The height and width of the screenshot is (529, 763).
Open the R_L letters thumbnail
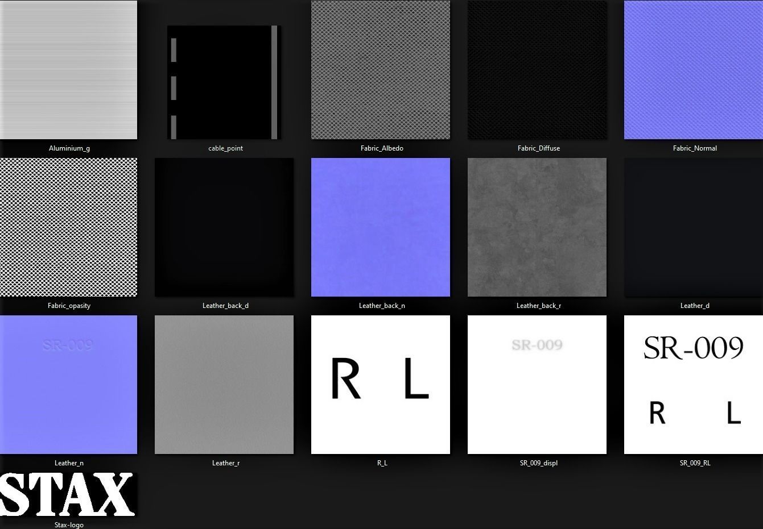(381, 385)
